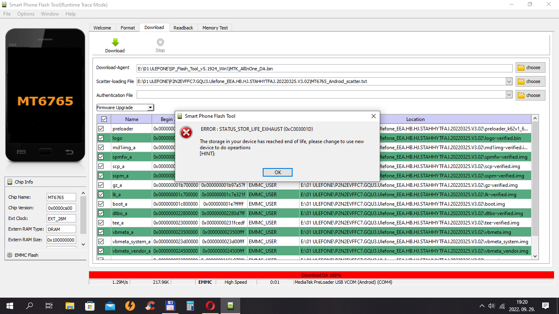Viewport: 559px width, 314px height.
Task: Switch to the Format tab
Action: 128,28
